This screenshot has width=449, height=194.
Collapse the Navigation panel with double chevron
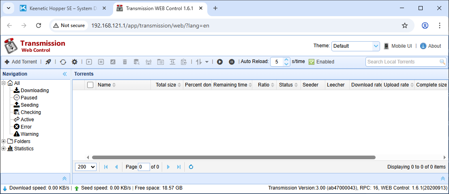(64, 74)
